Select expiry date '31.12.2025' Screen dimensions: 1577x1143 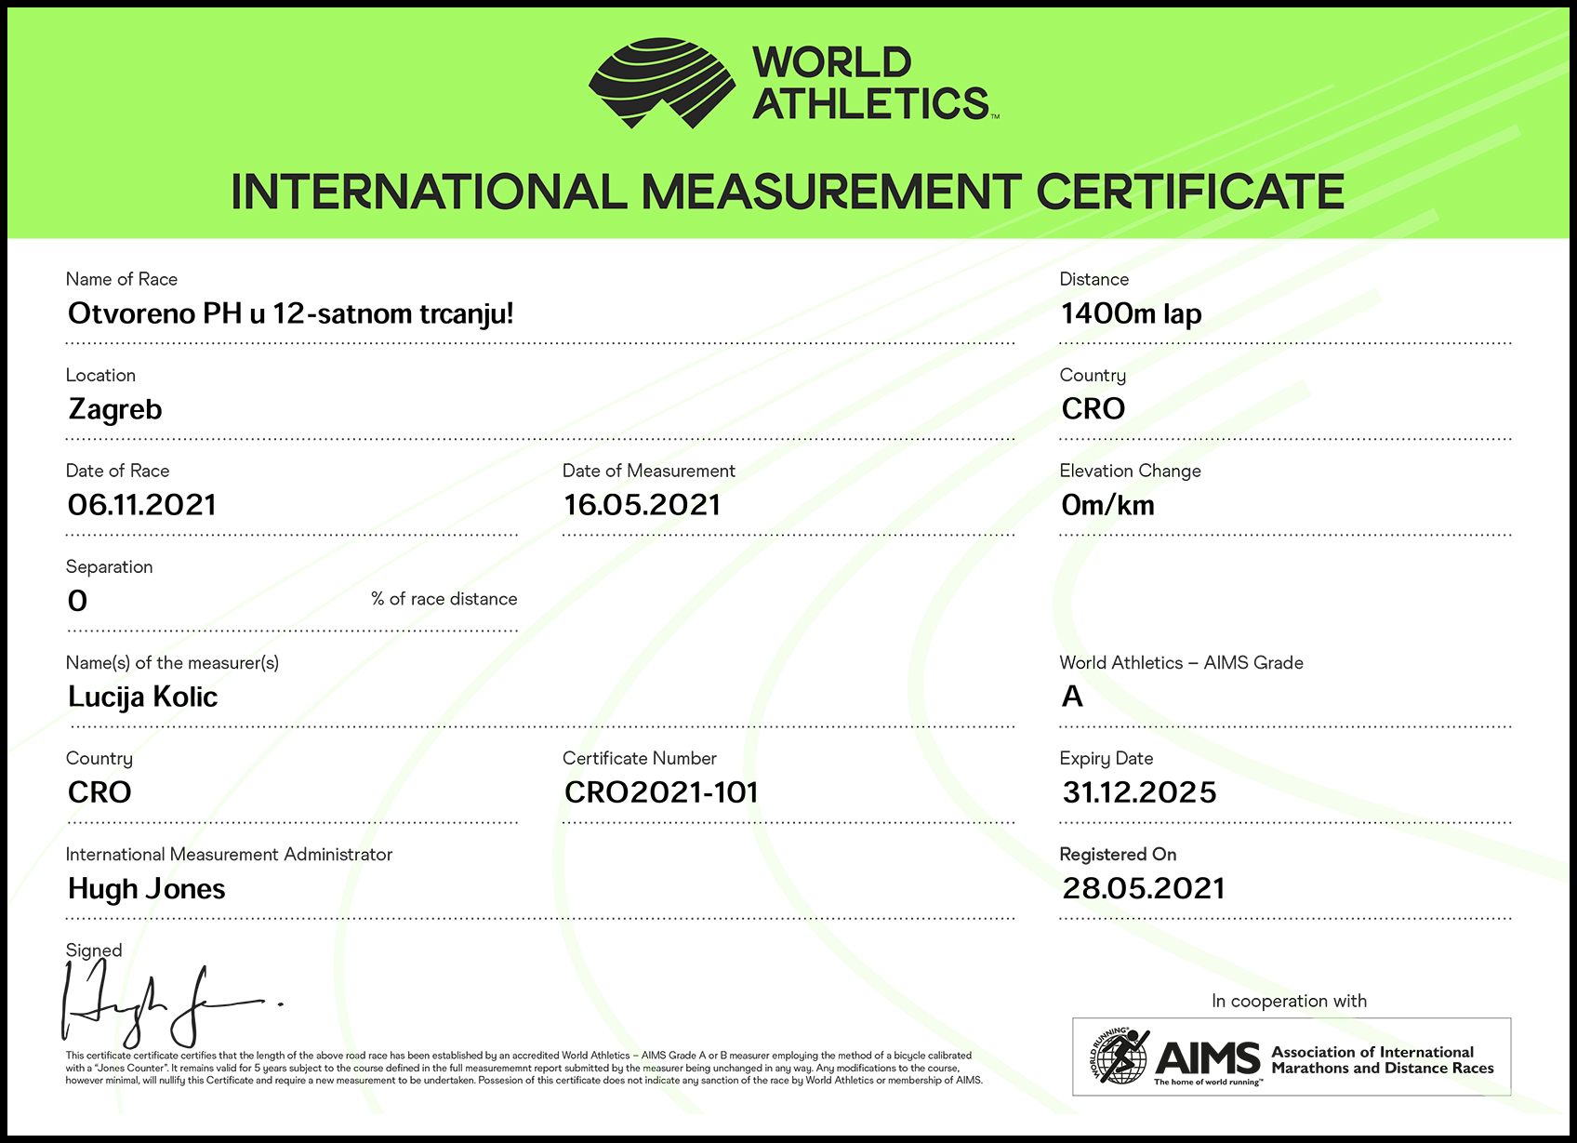(1140, 792)
